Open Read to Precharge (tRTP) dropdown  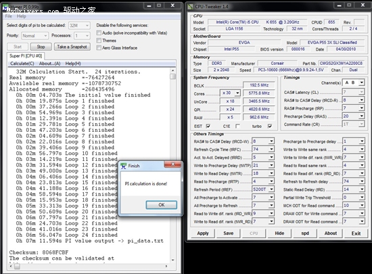pyautogui.click(x=271, y=181)
